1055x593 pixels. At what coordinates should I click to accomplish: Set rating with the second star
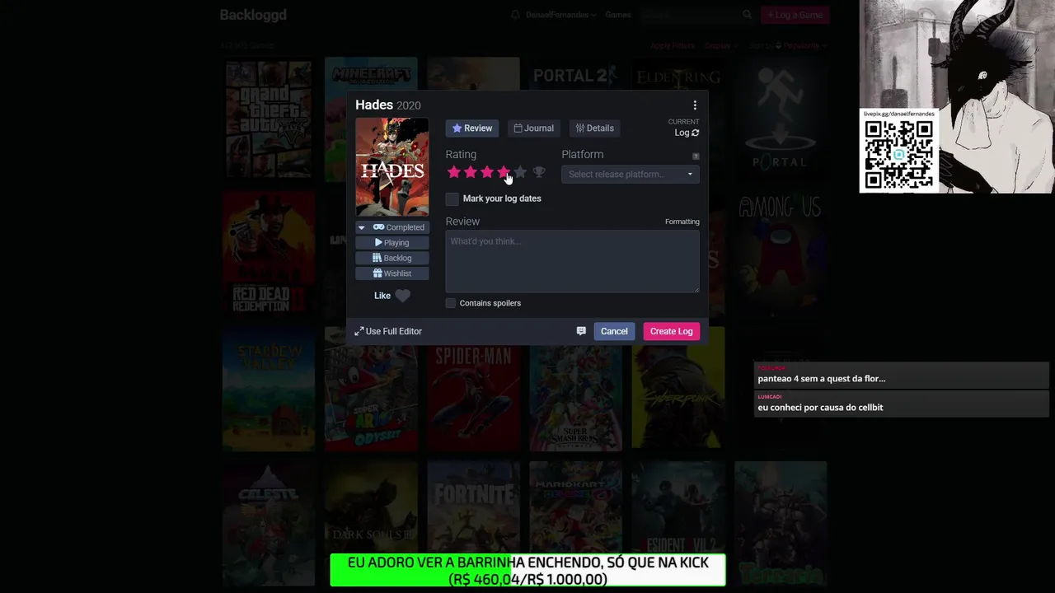(470, 172)
